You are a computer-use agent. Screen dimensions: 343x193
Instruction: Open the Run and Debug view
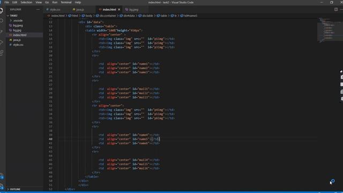click(2, 42)
